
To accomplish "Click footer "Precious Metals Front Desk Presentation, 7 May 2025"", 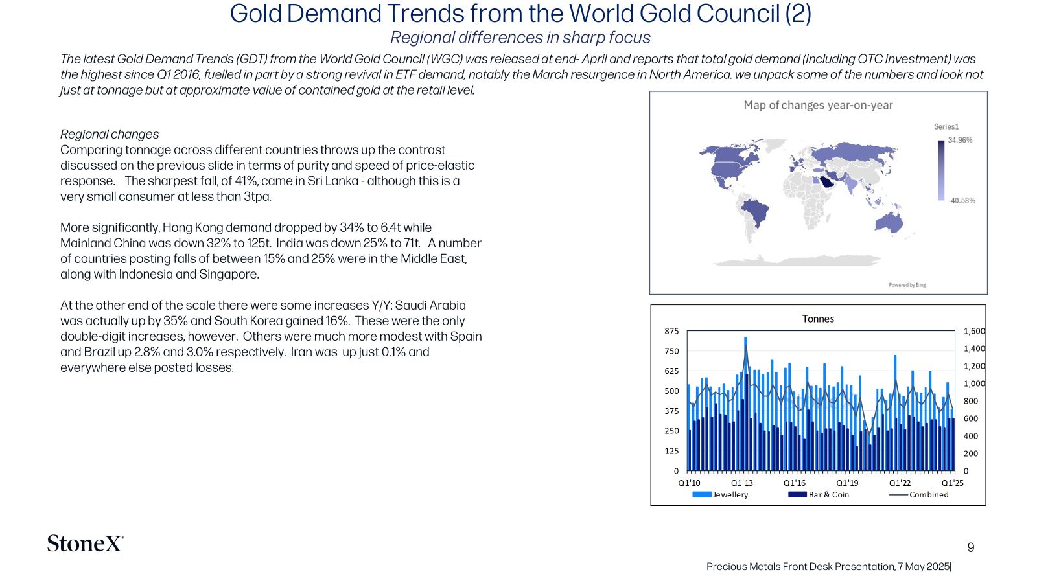I will 828,567.
